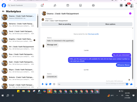Open conversation information purple icon
This screenshot has height=102, width=137.
(130, 14)
